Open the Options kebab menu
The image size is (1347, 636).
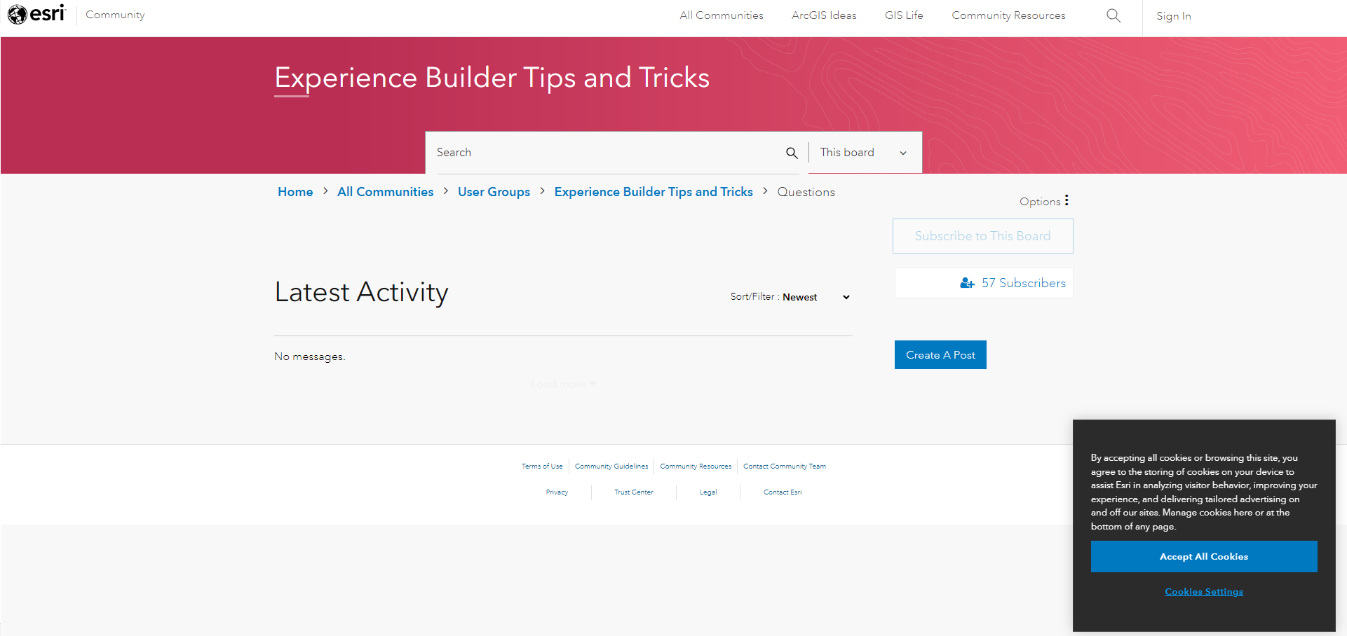(x=1066, y=200)
